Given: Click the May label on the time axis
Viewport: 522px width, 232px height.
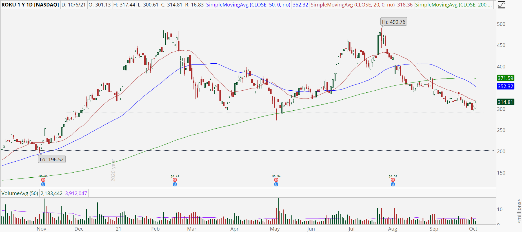Looking at the screenshot, I should point(275,229).
